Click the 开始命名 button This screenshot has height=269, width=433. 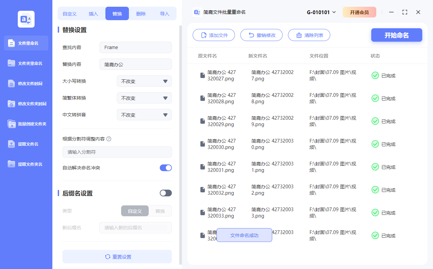(x=397, y=35)
